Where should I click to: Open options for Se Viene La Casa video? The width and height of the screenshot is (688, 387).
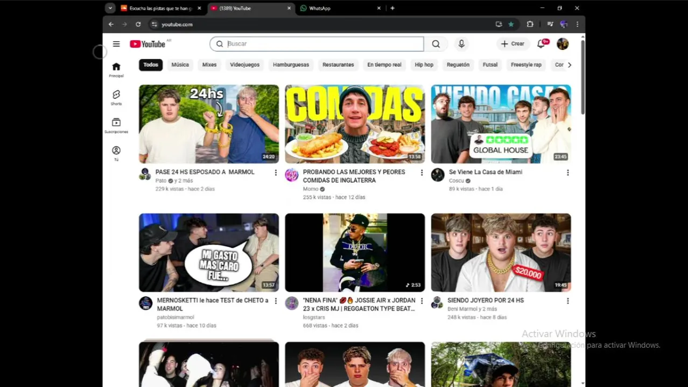coord(567,173)
